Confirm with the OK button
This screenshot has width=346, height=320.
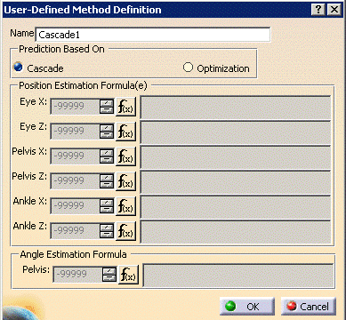(247, 306)
